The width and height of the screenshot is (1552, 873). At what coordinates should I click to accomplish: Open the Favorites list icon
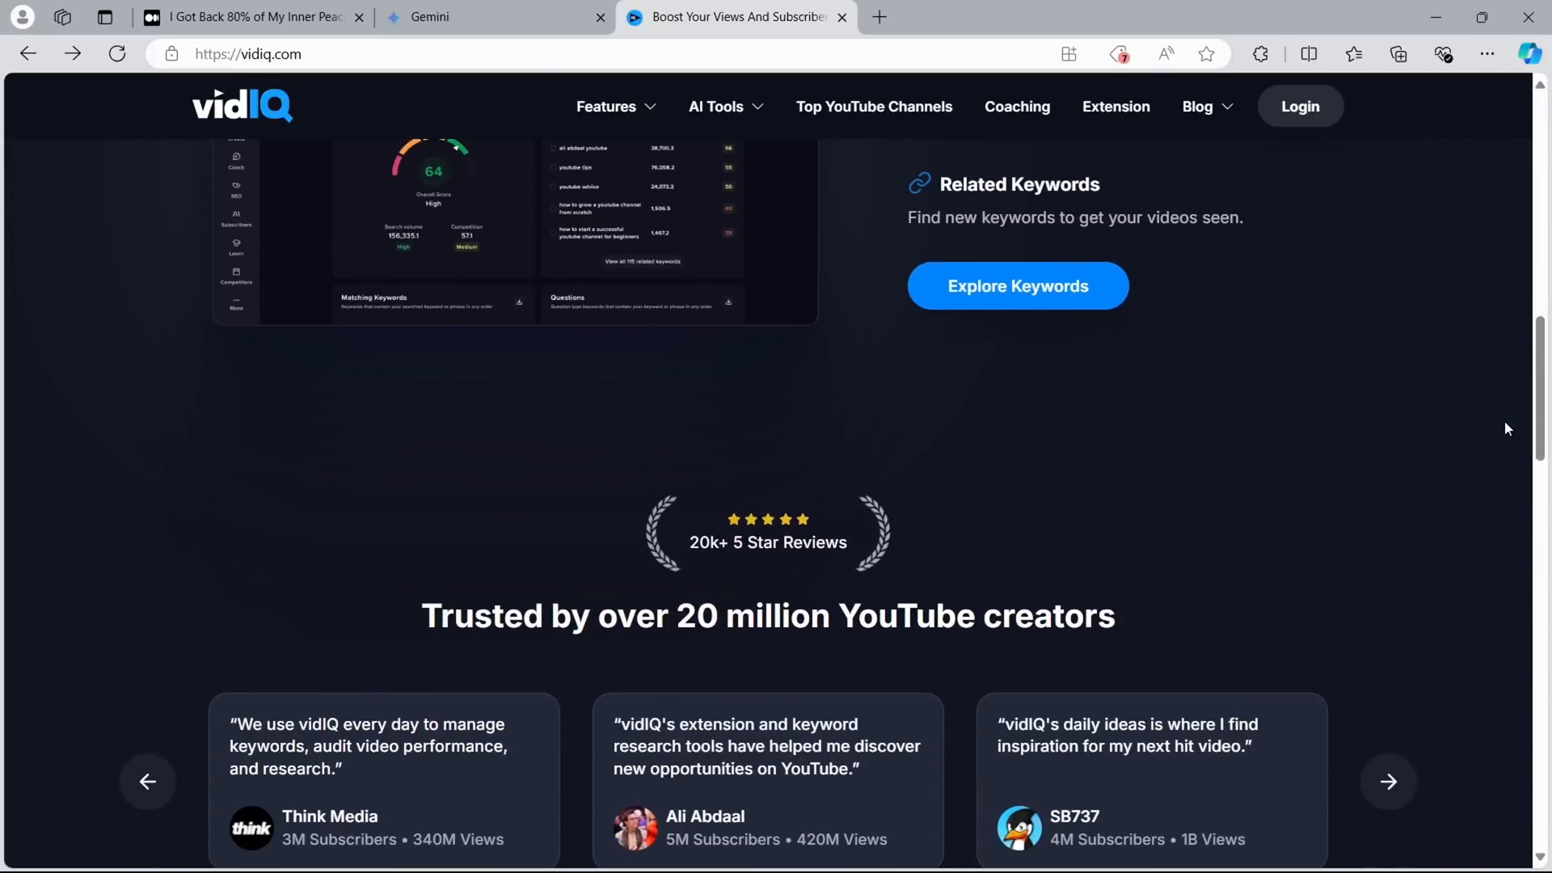click(x=1354, y=54)
